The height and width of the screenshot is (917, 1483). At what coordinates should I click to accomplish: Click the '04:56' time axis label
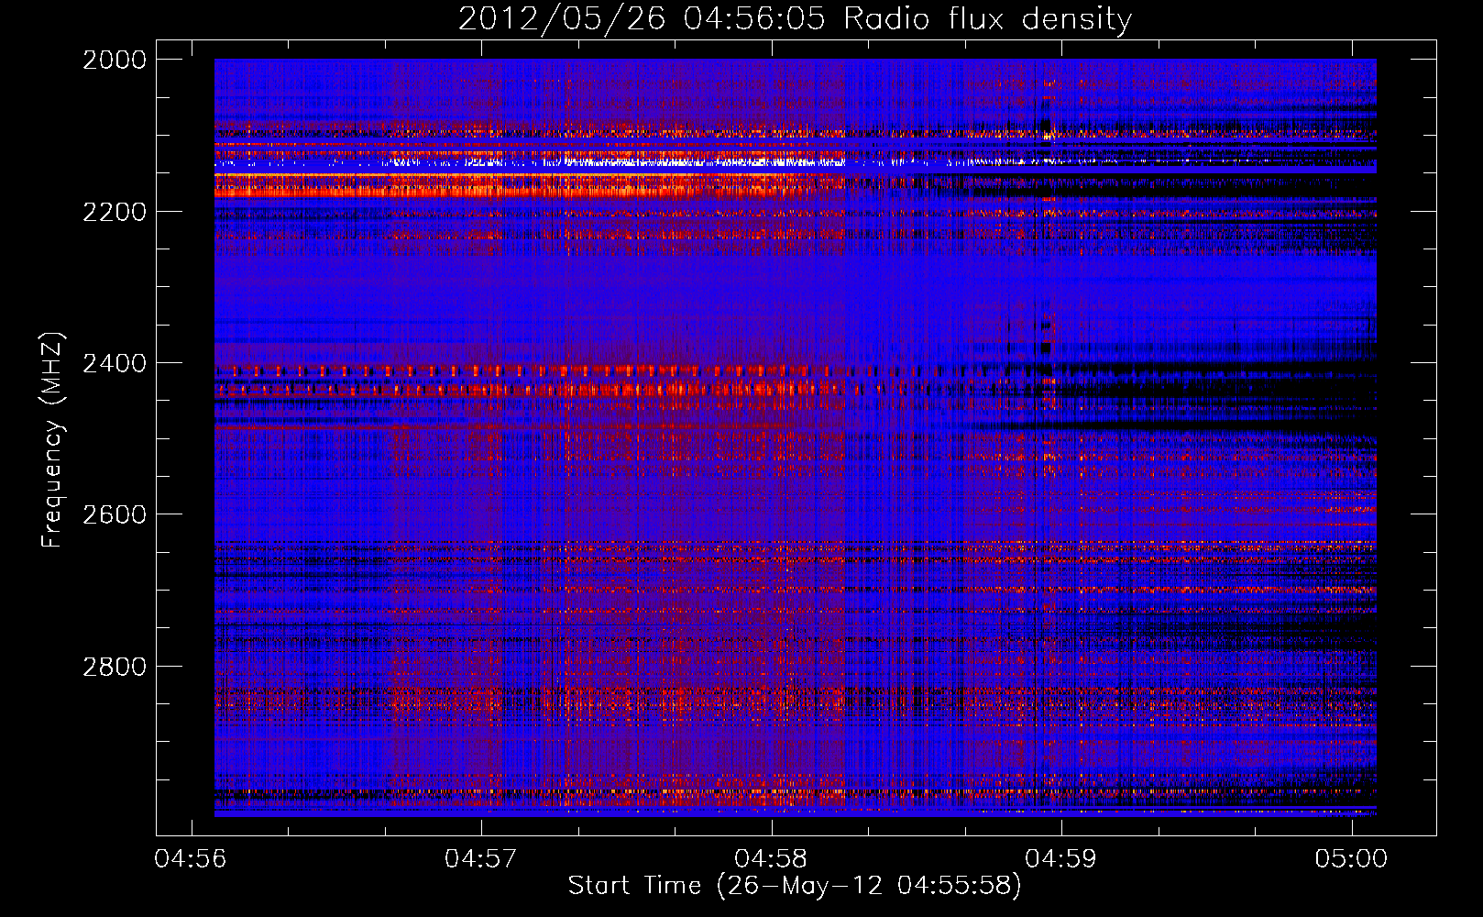click(191, 859)
